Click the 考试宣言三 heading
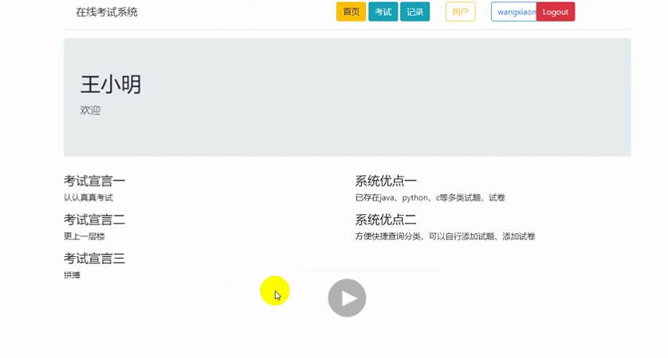668x358 pixels. tap(95, 258)
